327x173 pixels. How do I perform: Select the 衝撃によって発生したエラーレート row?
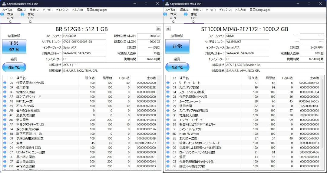243,143
